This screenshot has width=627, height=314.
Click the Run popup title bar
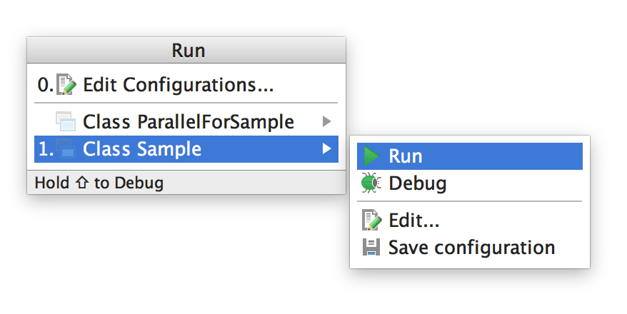click(187, 51)
